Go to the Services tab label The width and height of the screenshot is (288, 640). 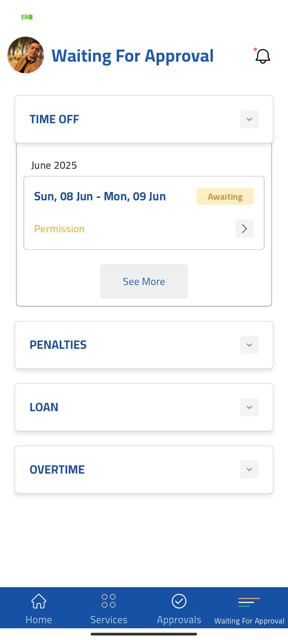pos(109,620)
